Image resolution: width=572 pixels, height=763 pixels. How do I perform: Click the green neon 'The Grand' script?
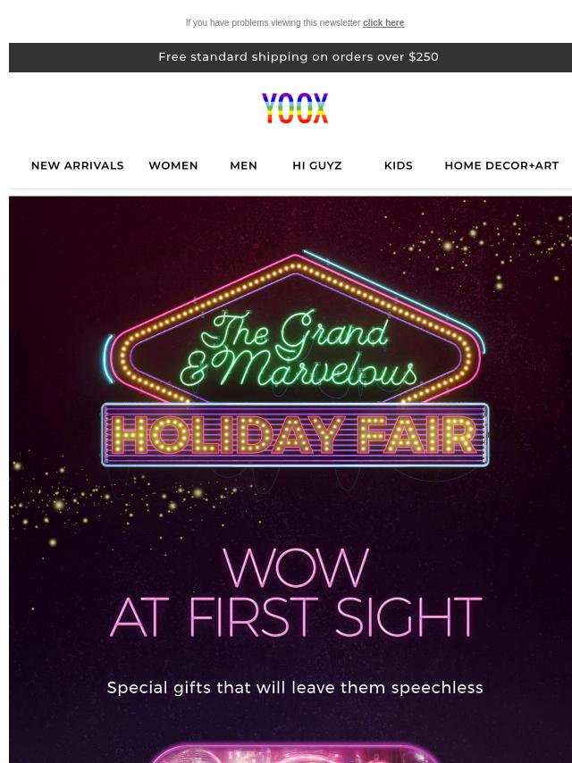click(295, 331)
